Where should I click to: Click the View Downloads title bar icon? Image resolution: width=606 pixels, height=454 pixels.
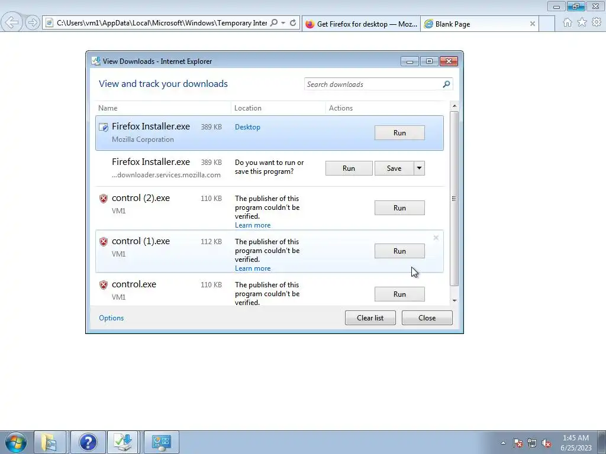[96, 61]
